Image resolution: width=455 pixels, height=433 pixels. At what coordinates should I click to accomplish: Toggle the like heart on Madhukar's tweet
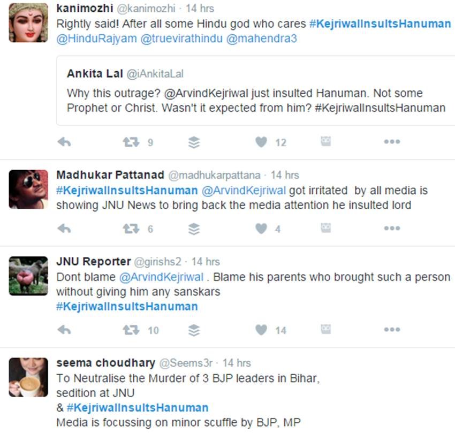tap(261, 229)
